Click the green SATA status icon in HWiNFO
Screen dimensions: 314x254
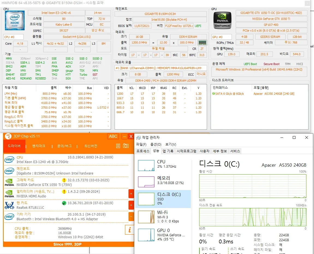(x=214, y=94)
